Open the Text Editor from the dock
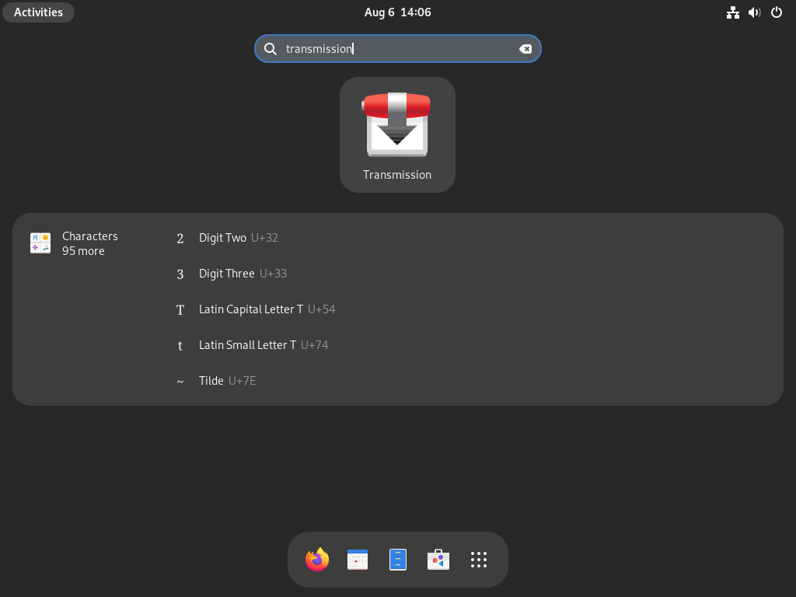Viewport: 796px width, 597px height. [397, 559]
